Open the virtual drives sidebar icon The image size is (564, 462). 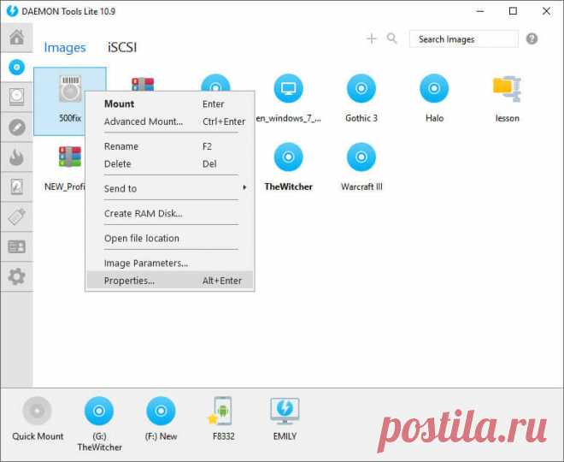point(16,97)
